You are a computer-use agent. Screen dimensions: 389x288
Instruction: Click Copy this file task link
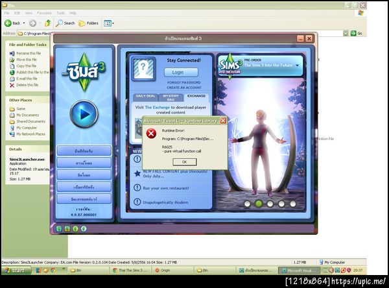[27, 66]
